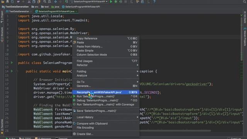247x139 pixels.
Task: Choose Run main() with Coverage entry
Action: pyautogui.click(x=106, y=105)
